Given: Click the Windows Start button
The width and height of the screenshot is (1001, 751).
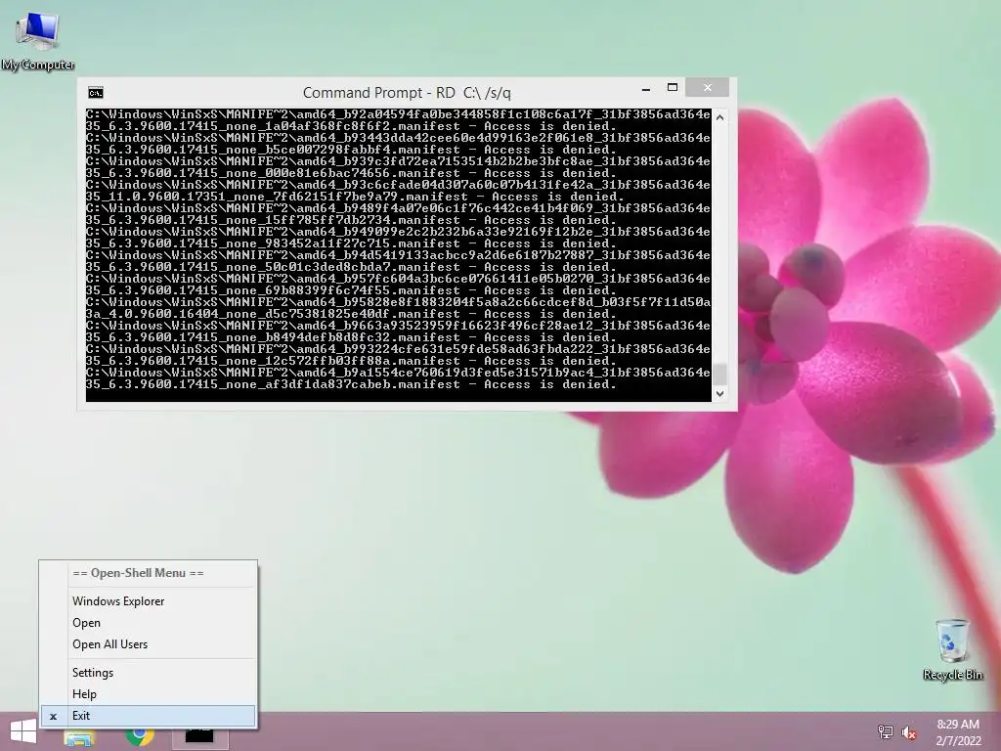Looking at the screenshot, I should (23, 731).
